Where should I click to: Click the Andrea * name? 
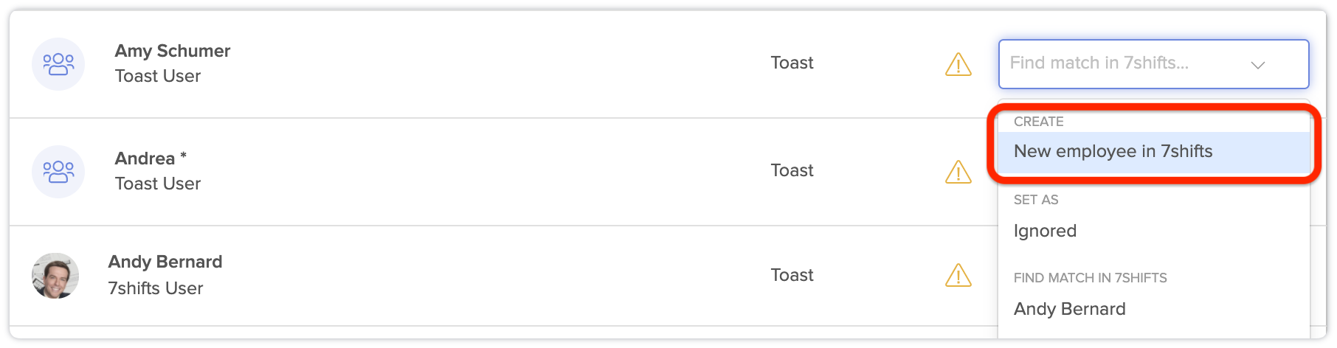[151, 159]
